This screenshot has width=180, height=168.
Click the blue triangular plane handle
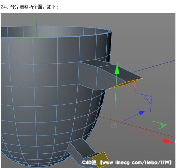(148, 98)
